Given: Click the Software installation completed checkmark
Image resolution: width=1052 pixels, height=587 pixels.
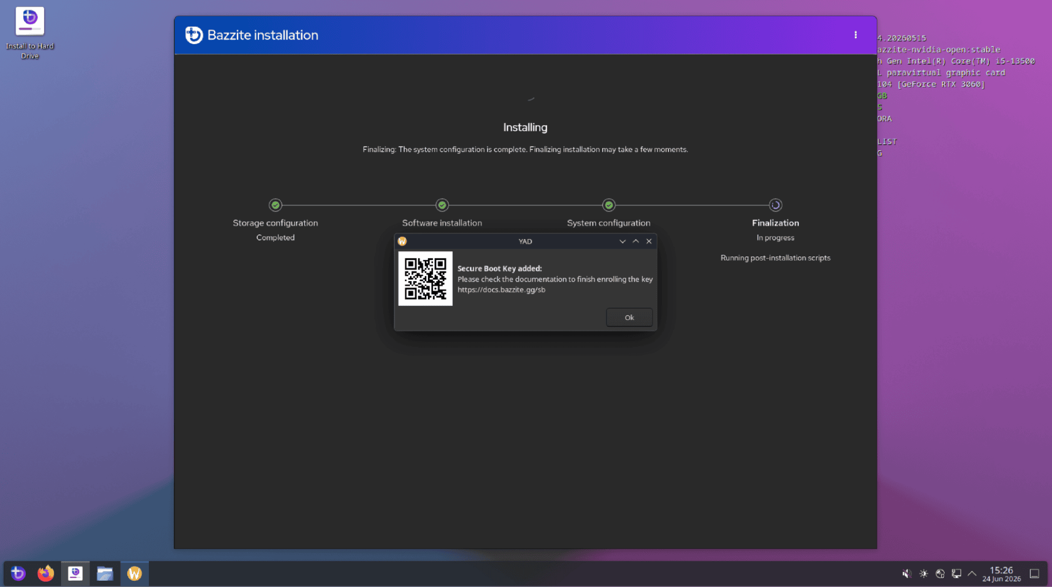Looking at the screenshot, I should tap(442, 205).
